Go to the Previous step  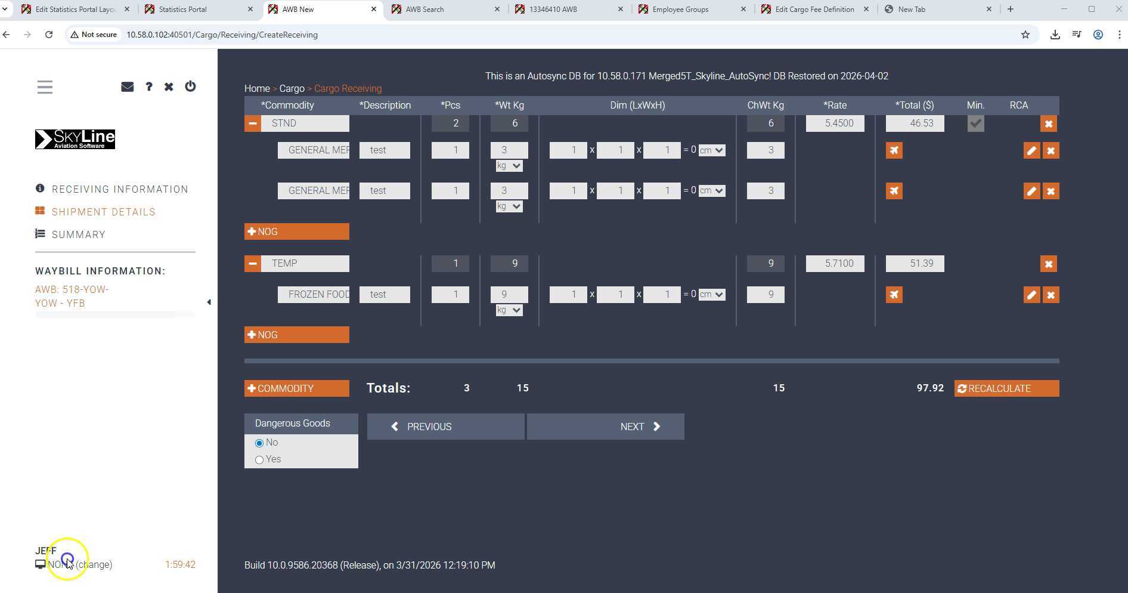click(446, 427)
